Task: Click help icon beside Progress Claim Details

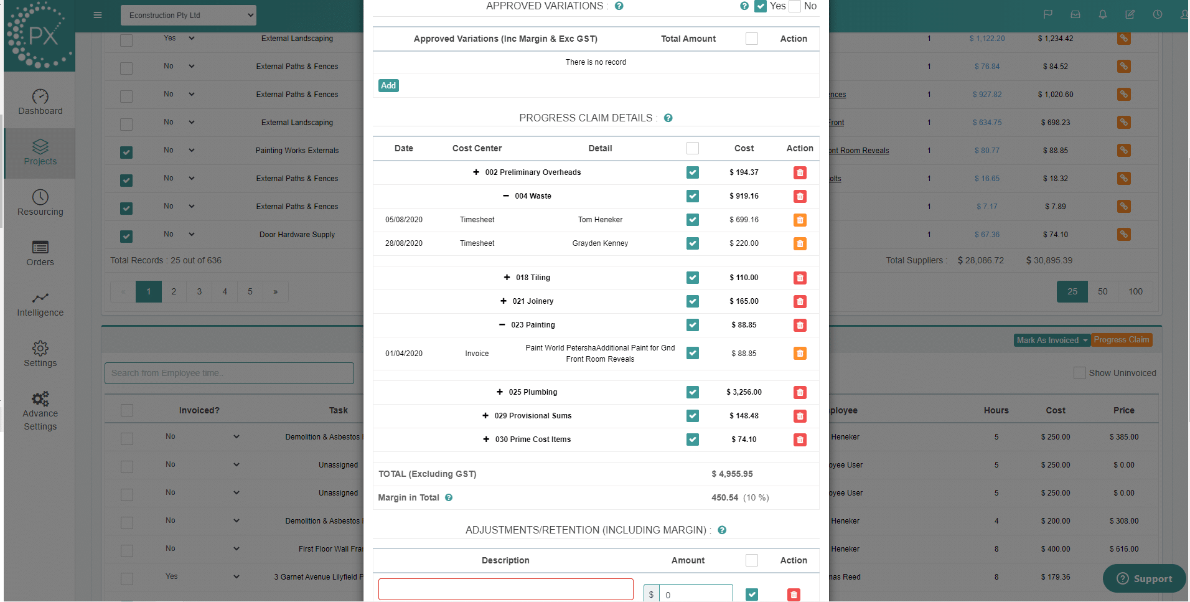Action: (668, 118)
